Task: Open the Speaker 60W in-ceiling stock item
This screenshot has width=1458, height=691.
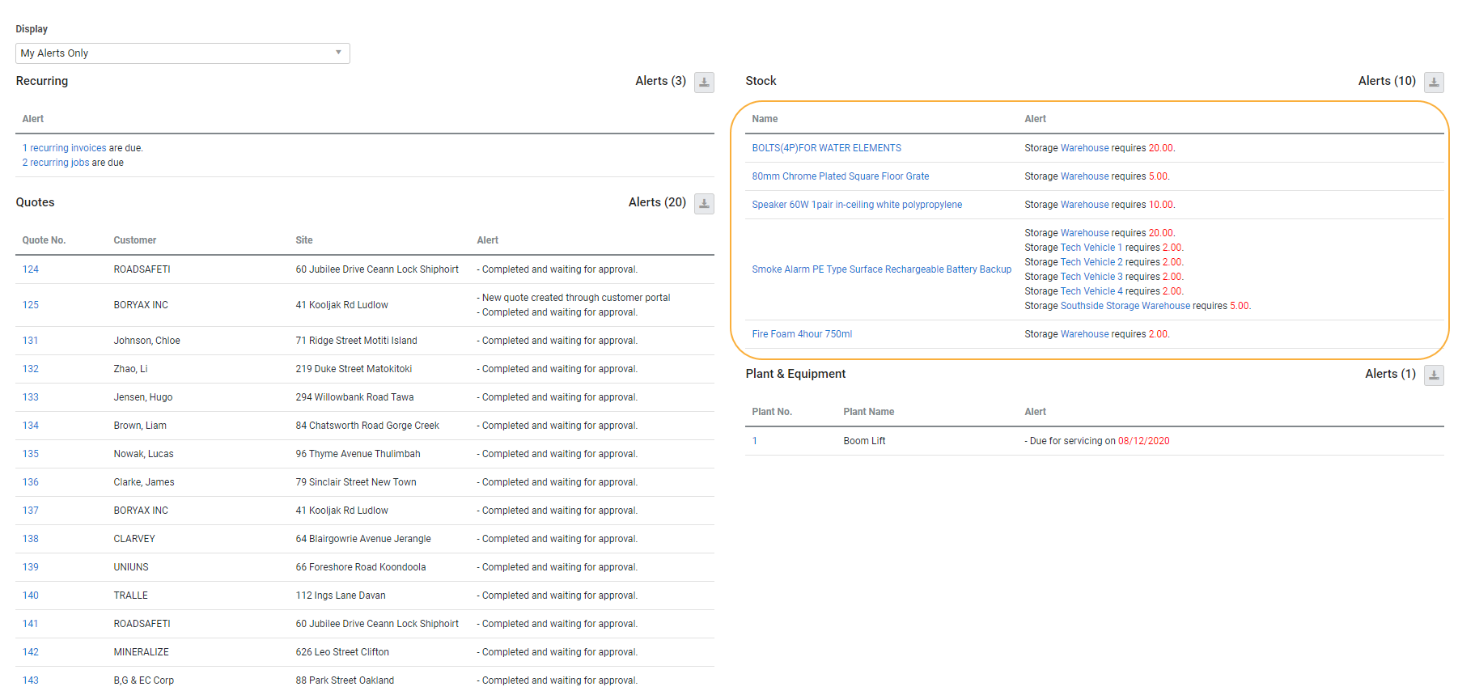Action: click(x=857, y=205)
